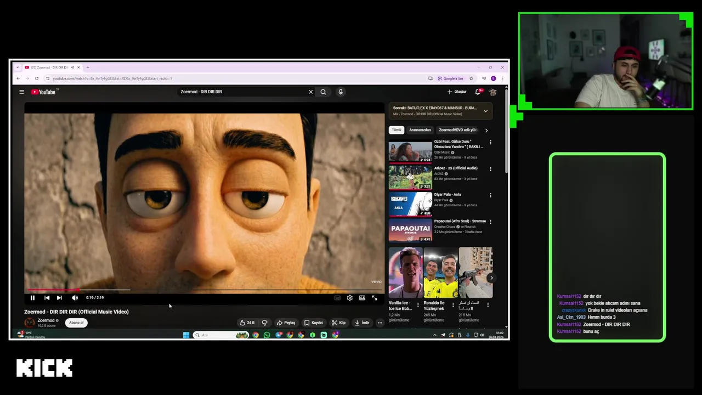
Task: Open the Oluştur create menu
Action: 457,92
